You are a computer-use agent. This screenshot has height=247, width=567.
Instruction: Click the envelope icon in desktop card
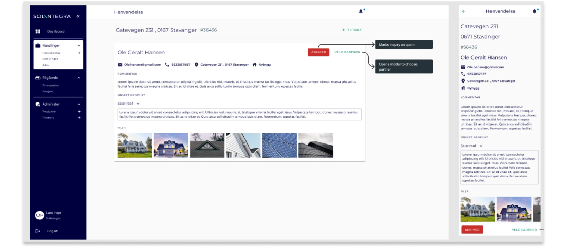[120, 64]
